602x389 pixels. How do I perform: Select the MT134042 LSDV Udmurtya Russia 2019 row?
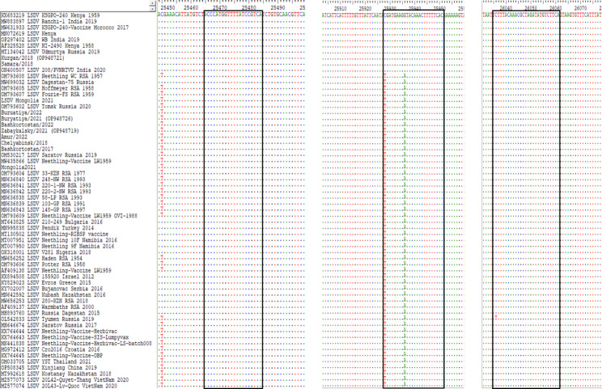coord(50,52)
